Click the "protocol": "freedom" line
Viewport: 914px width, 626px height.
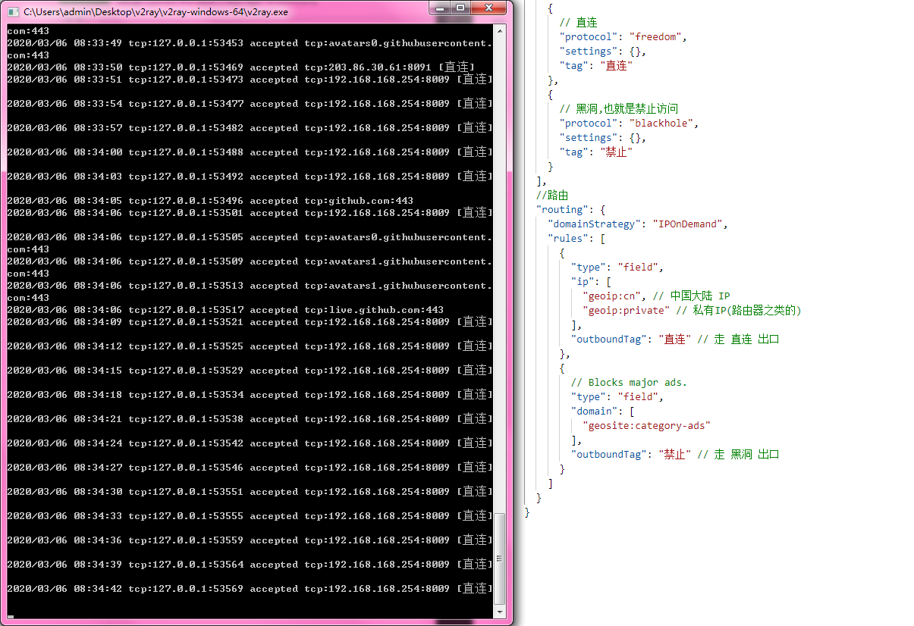click(x=623, y=36)
